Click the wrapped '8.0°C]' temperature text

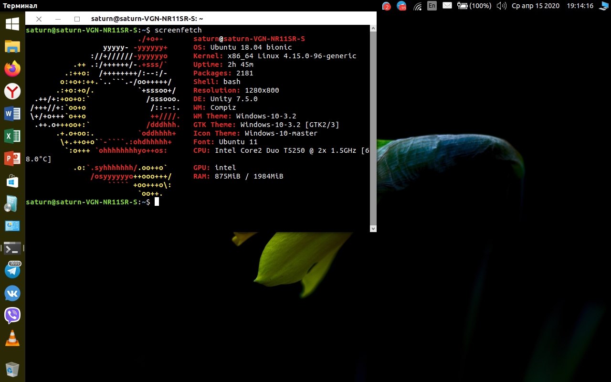(39, 159)
